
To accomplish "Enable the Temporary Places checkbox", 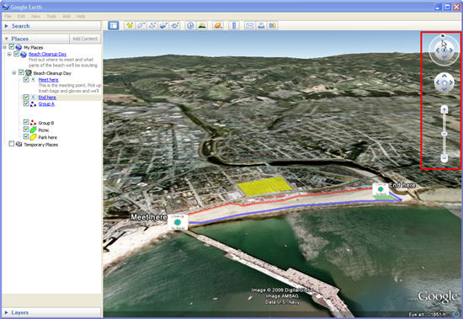I will click(x=11, y=144).
